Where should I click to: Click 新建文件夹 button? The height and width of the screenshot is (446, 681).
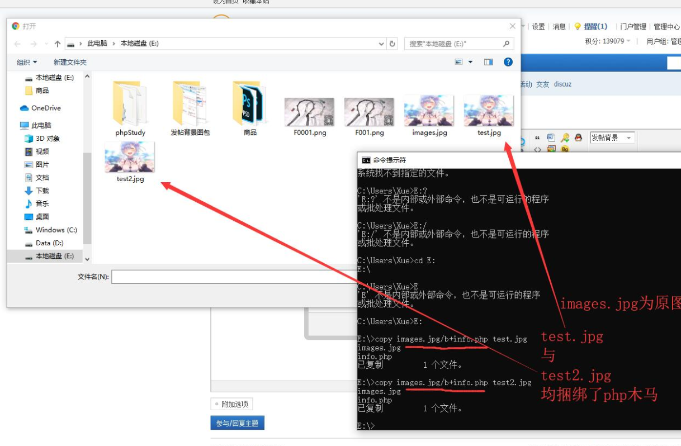[x=70, y=62]
